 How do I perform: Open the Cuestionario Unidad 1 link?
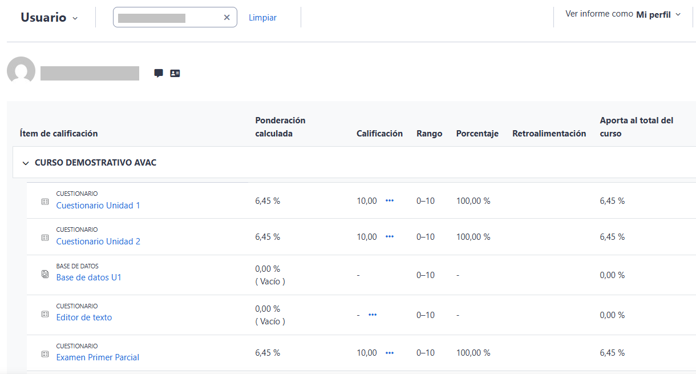tap(98, 206)
